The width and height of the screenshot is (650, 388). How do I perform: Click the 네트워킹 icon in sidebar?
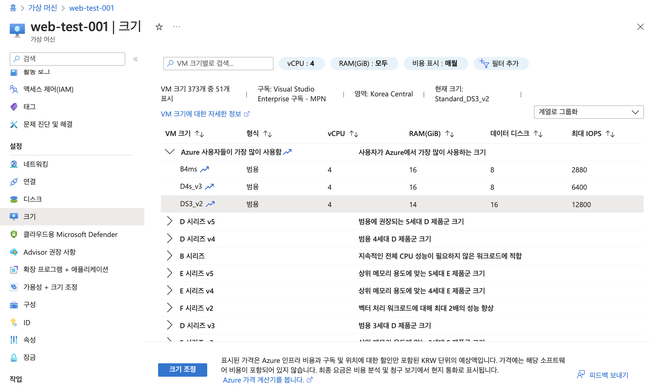tap(14, 164)
